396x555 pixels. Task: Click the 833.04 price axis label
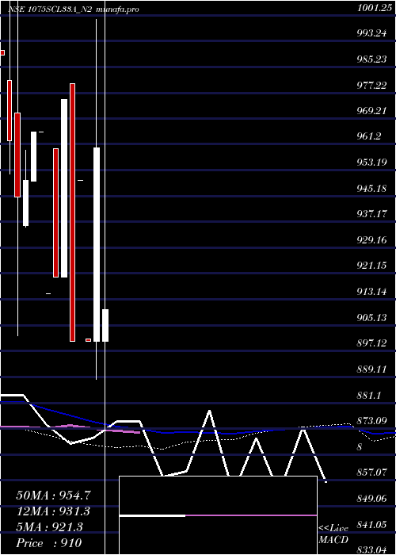pyautogui.click(x=371, y=549)
